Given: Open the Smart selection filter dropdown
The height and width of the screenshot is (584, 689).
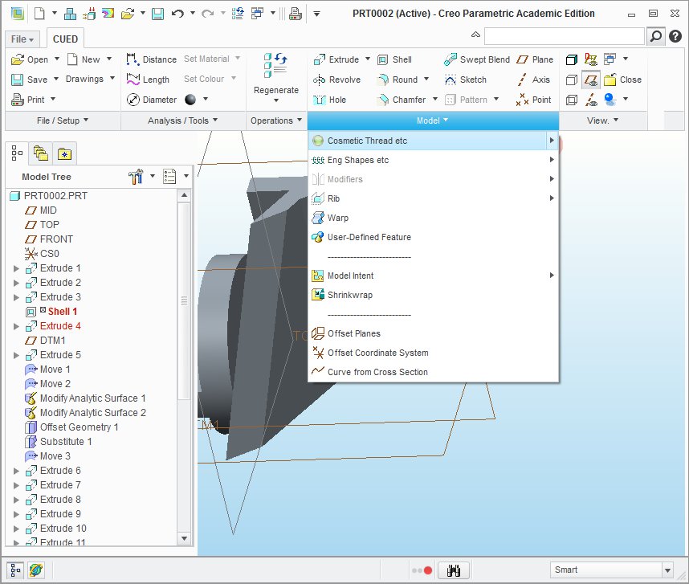Looking at the screenshot, I should coord(667,570).
